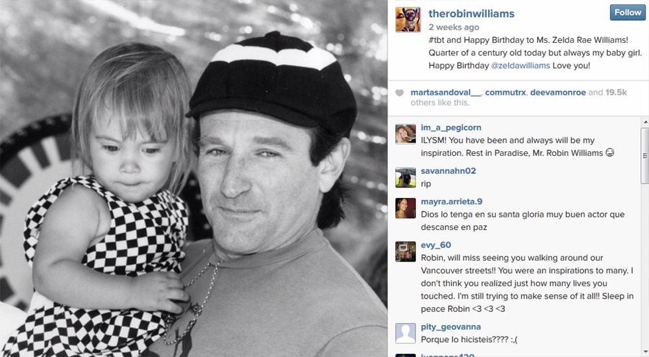Click the black and white photo
Viewport: 649px width, 357px height.
193,178
